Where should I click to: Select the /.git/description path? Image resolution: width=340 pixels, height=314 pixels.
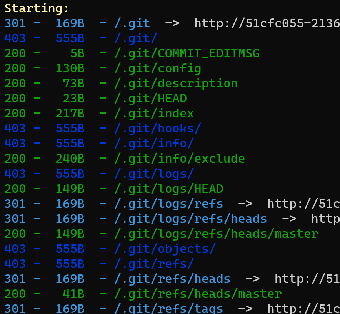point(176,84)
